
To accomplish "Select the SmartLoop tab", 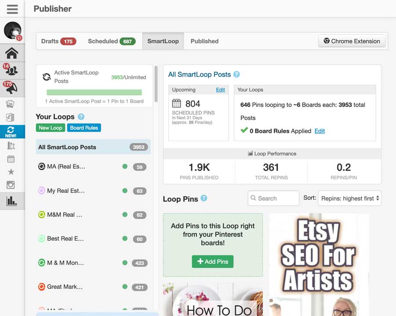I will (x=163, y=41).
